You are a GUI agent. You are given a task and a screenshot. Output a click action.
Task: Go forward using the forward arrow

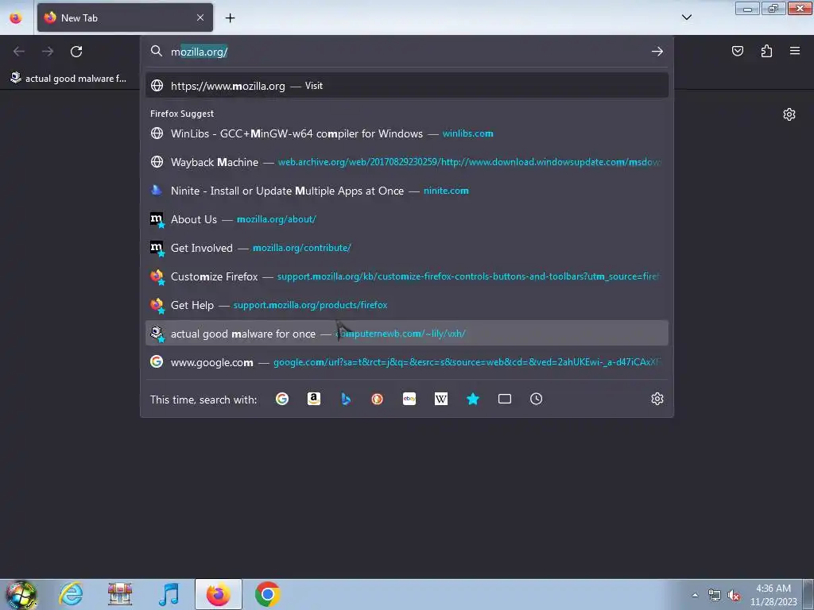[48, 52]
